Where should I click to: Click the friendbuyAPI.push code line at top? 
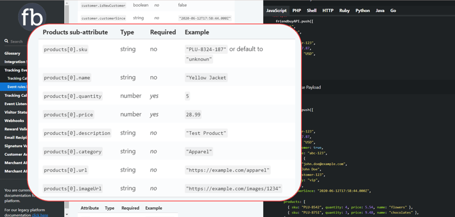coord(294,22)
